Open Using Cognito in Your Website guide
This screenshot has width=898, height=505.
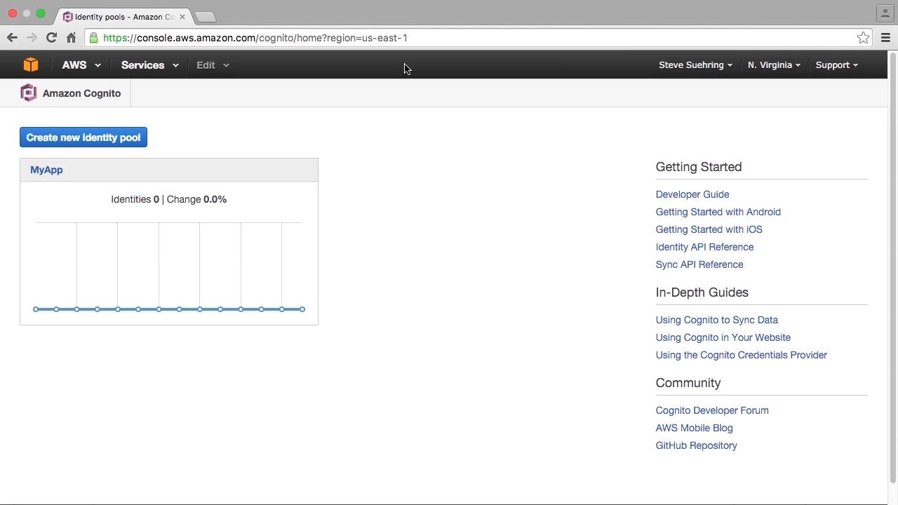point(723,337)
